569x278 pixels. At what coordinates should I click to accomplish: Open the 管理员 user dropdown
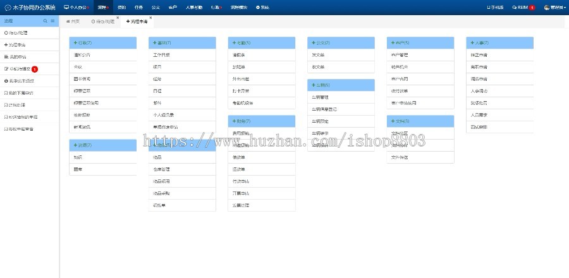(x=554, y=7)
